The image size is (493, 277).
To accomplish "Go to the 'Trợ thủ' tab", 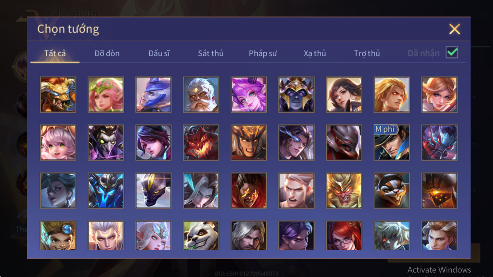I will tap(367, 53).
